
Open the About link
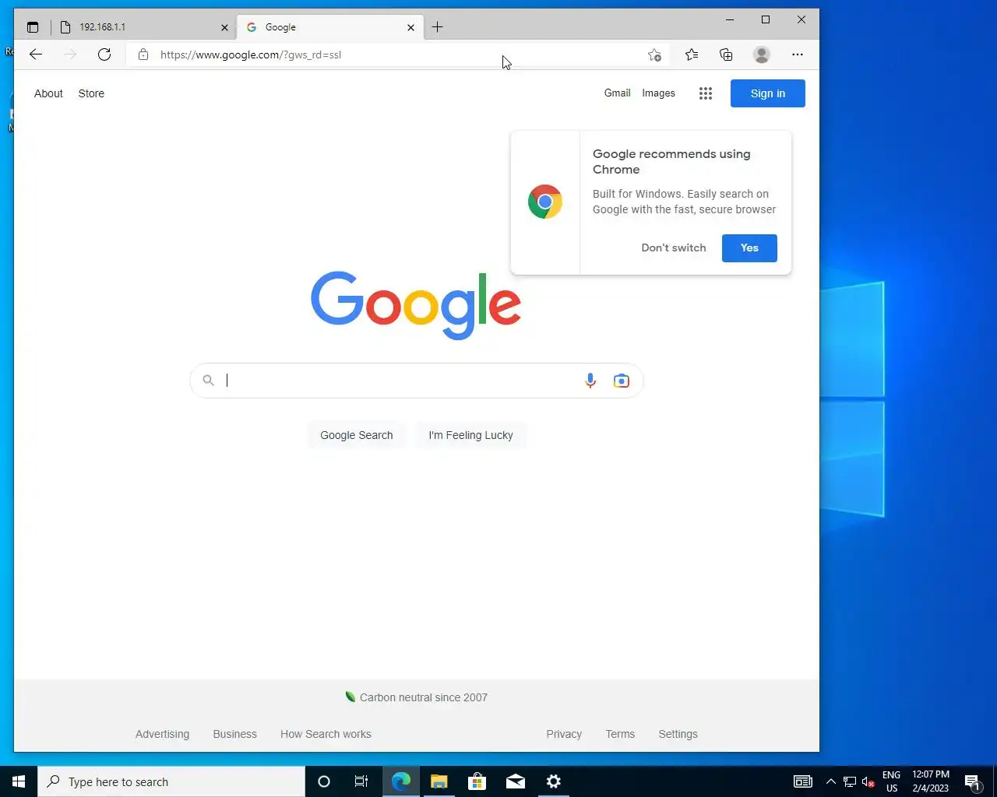pos(48,93)
